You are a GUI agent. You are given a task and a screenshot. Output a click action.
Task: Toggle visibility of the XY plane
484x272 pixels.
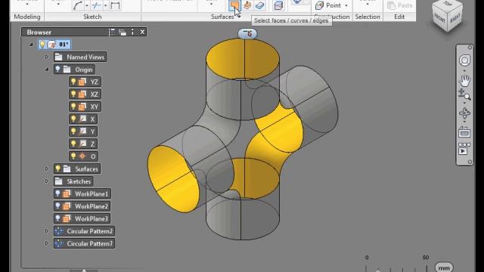click(x=73, y=107)
